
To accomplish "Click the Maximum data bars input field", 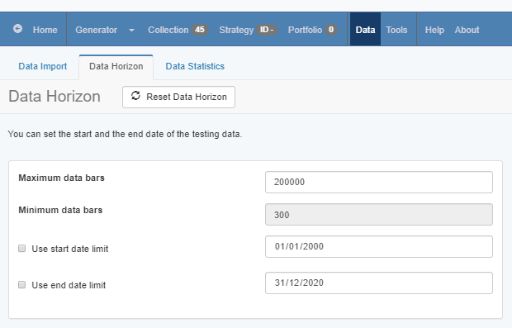I will pos(379,182).
